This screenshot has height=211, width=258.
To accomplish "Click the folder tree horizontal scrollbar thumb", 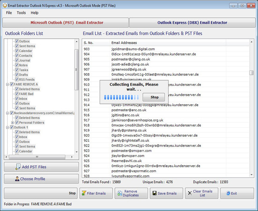I will pyautogui.click(x=37, y=157).
